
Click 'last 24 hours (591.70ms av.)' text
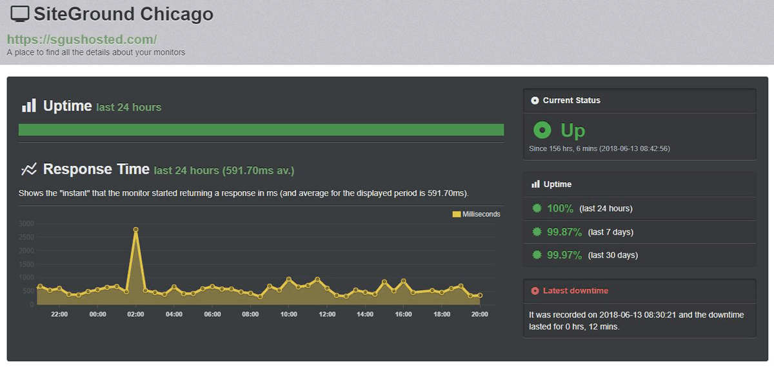click(x=224, y=171)
